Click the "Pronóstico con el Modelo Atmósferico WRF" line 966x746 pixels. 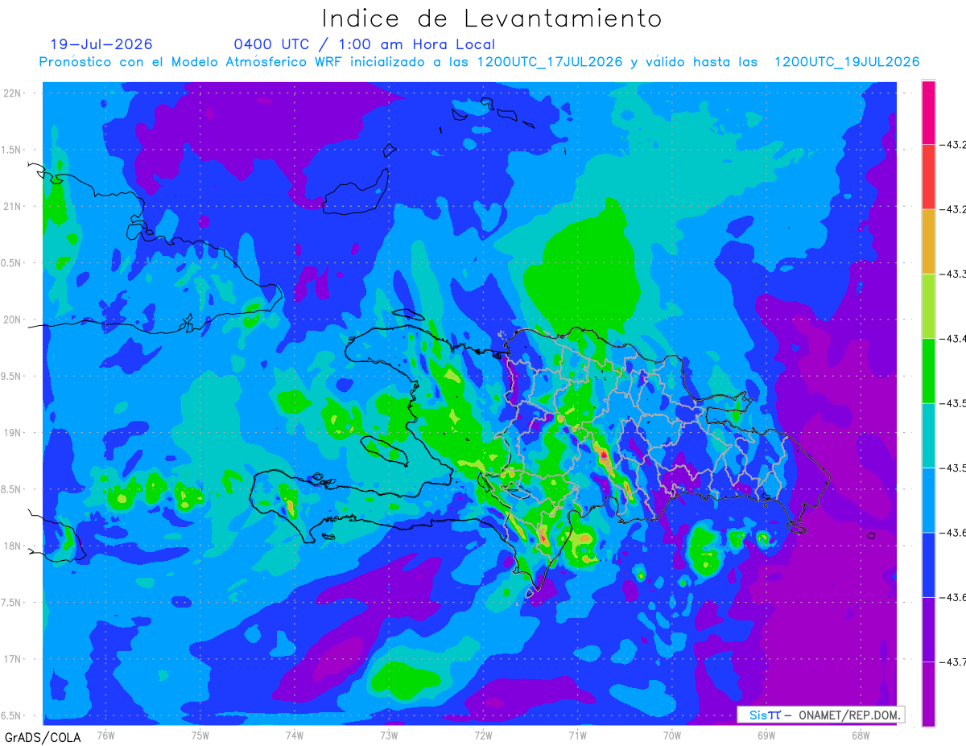pyautogui.click(x=480, y=62)
